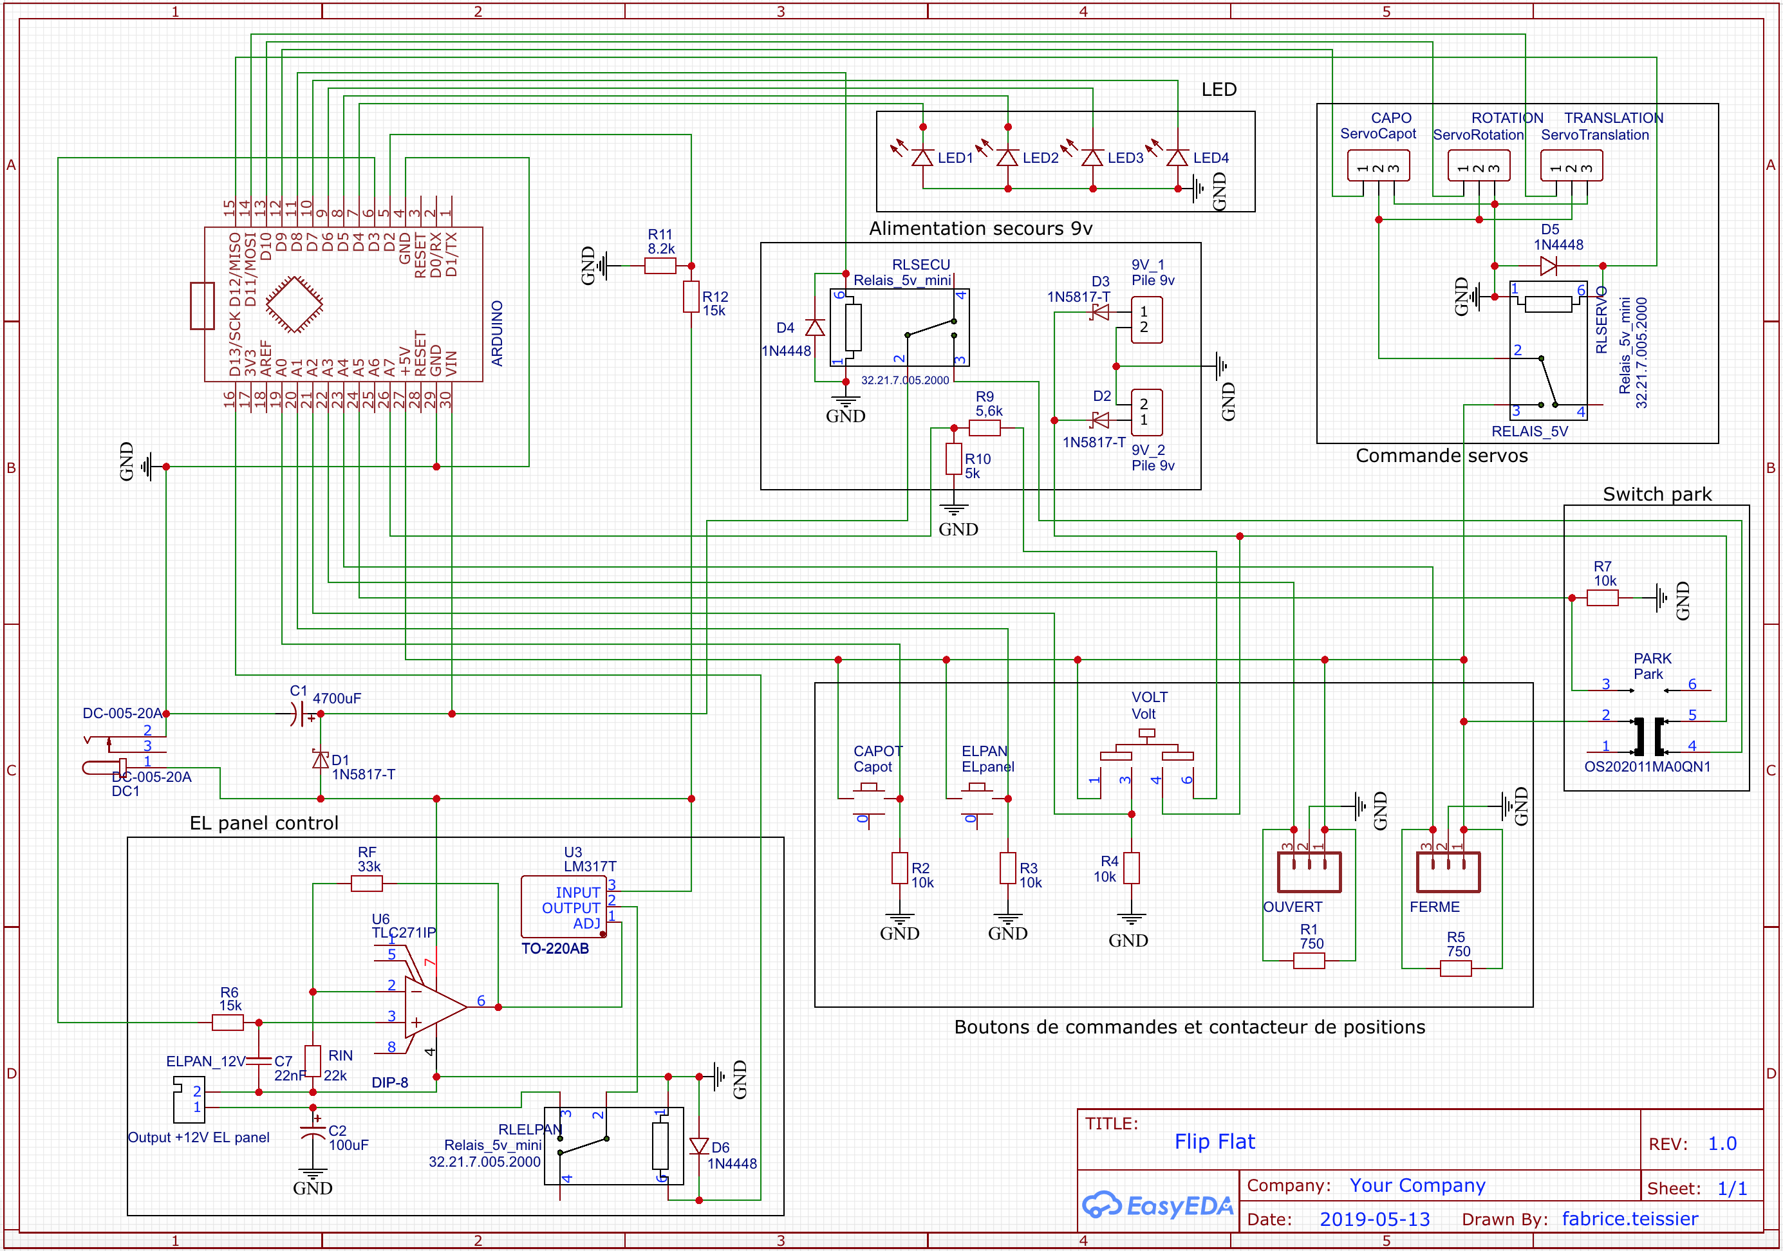Image resolution: width=1783 pixels, height=1251 pixels.
Task: Click the RLSECU relay coil symbol
Action: pos(853,328)
